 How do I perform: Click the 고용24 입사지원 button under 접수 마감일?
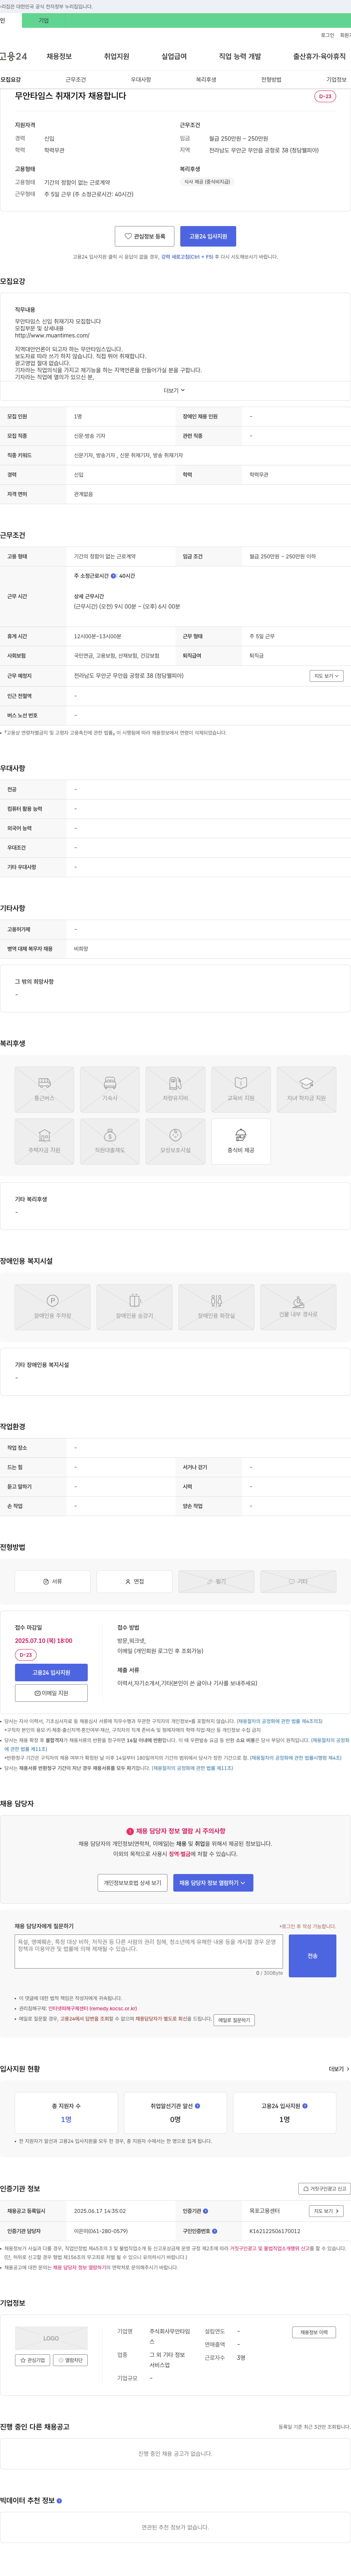click(x=51, y=1672)
